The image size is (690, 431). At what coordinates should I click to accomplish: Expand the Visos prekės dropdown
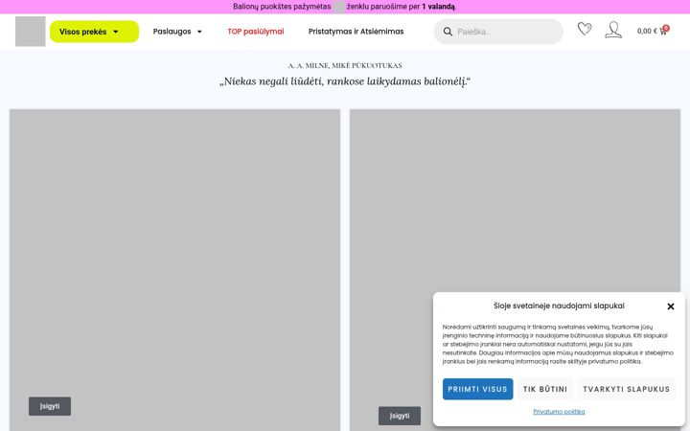tap(94, 32)
